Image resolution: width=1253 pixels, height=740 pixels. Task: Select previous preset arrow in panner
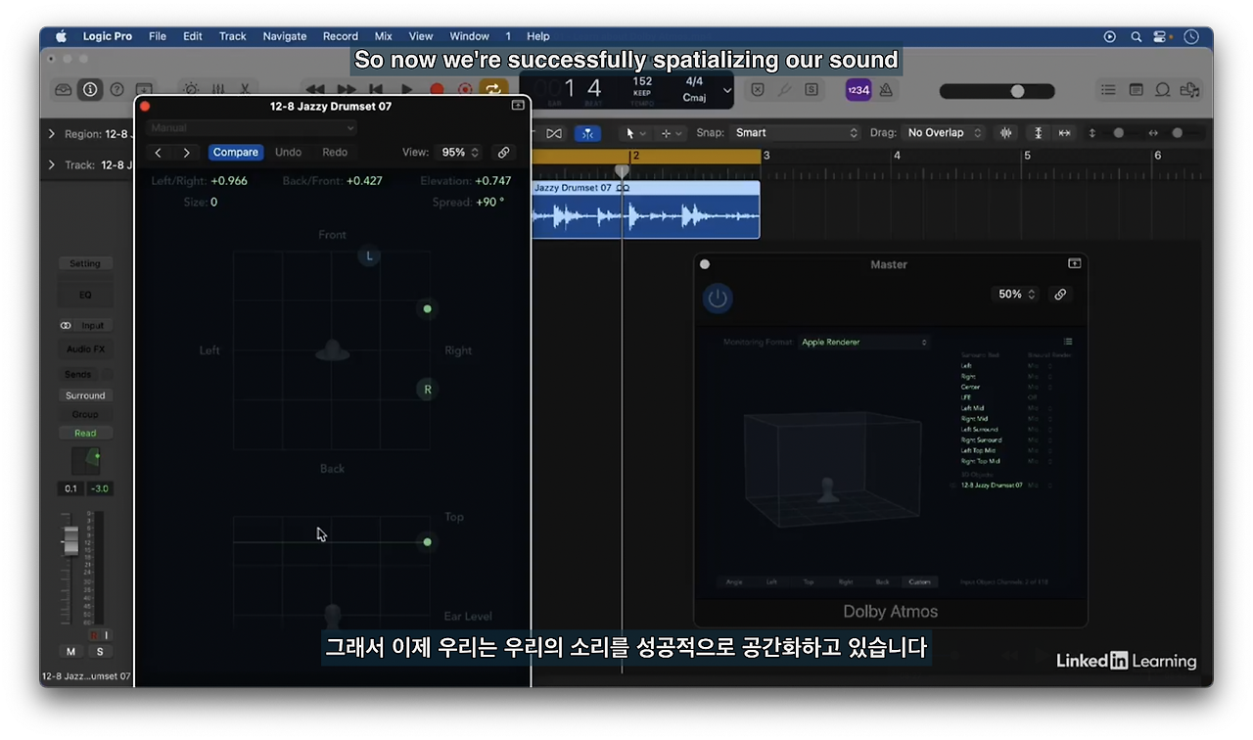click(159, 153)
